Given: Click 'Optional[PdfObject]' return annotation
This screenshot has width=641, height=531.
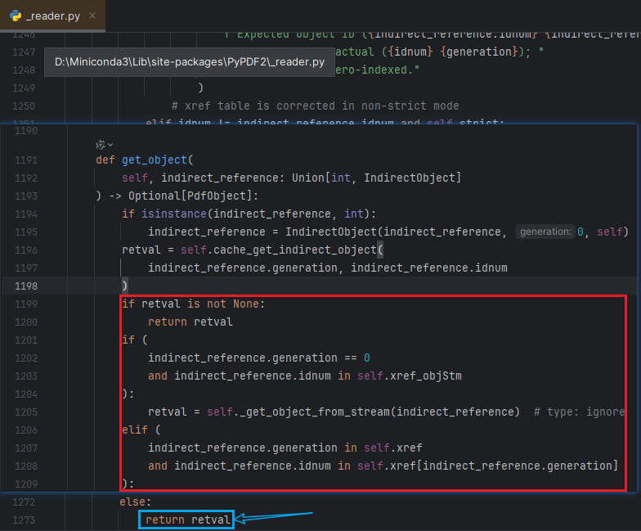Looking at the screenshot, I should pyautogui.click(x=190, y=196).
